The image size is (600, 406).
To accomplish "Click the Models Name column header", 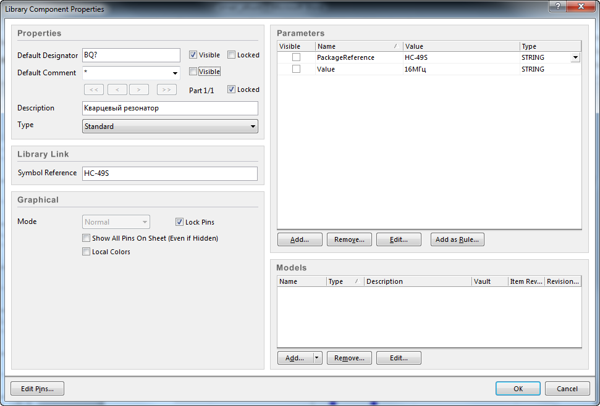I will (x=302, y=281).
